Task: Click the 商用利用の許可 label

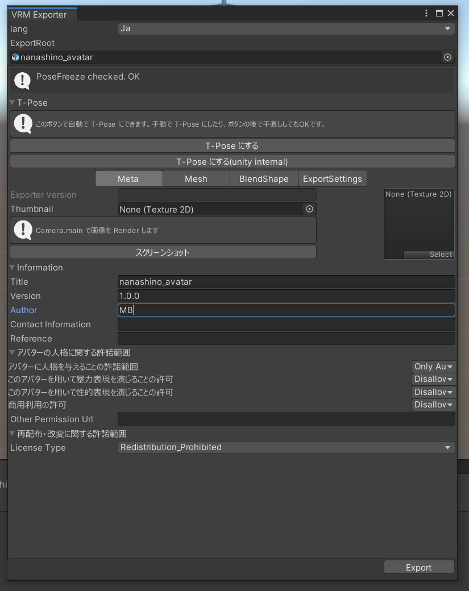Action: pyautogui.click(x=38, y=405)
